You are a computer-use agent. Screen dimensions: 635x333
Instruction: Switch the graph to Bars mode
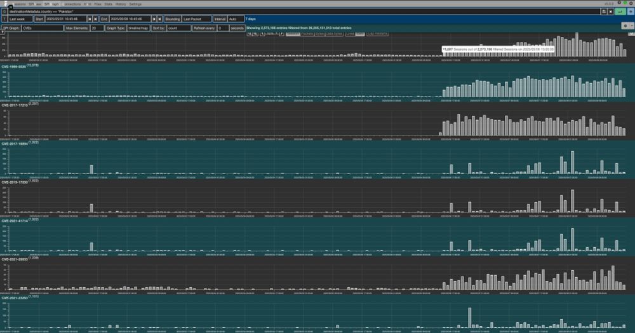pyautogui.click(x=360, y=34)
